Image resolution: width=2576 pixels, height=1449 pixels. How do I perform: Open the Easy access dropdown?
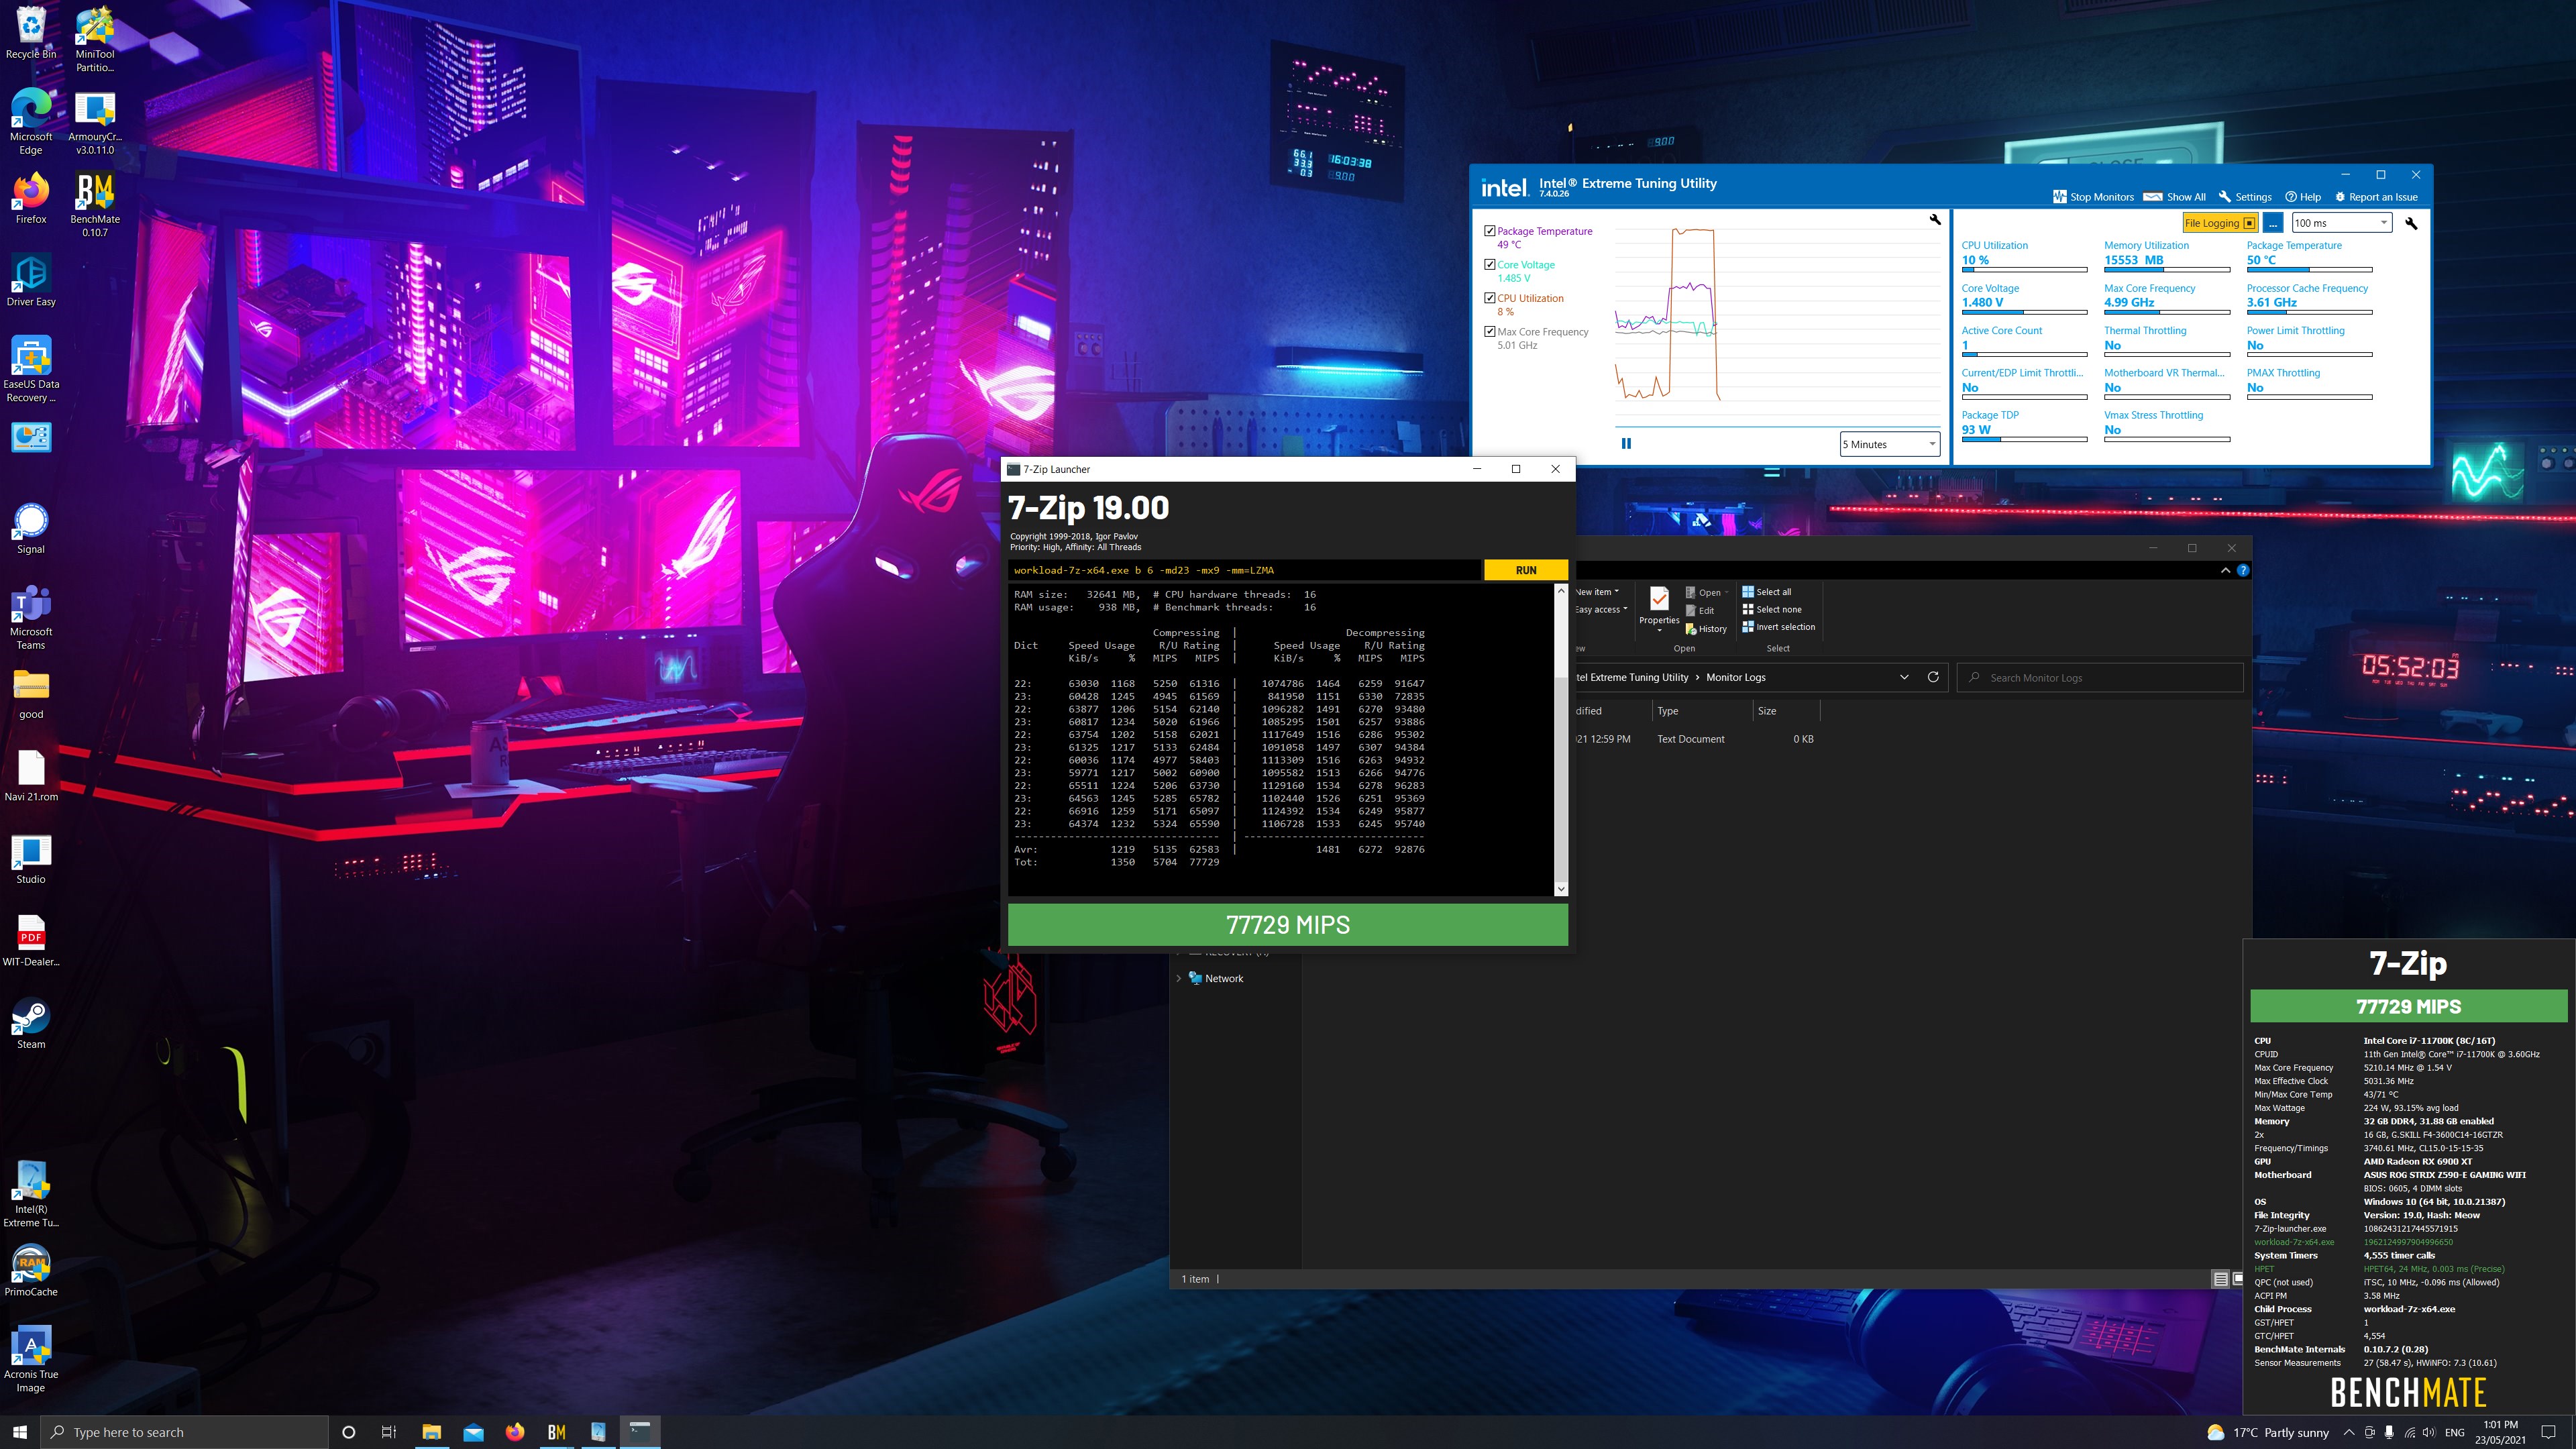1602,609
